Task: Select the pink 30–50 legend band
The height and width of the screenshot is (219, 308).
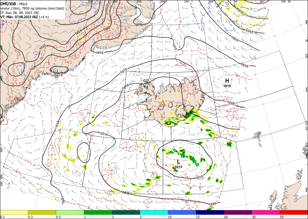Action: click(x=266, y=212)
